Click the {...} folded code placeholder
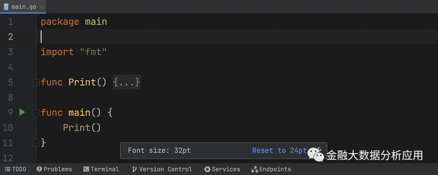This screenshot has height=175, width=438. (127, 82)
